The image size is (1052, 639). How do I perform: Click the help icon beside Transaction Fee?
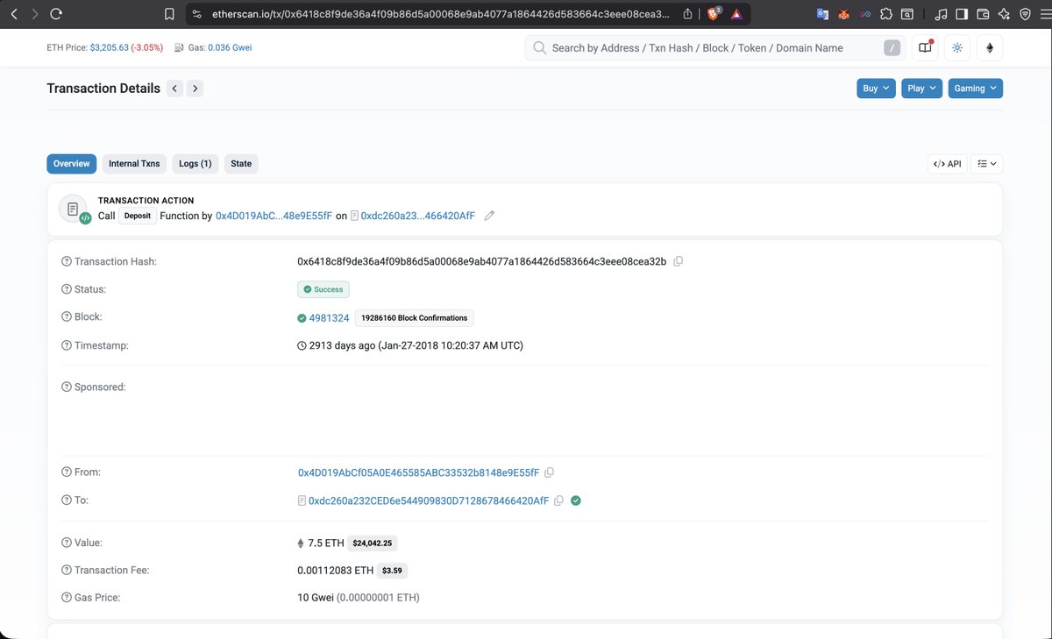tap(67, 570)
